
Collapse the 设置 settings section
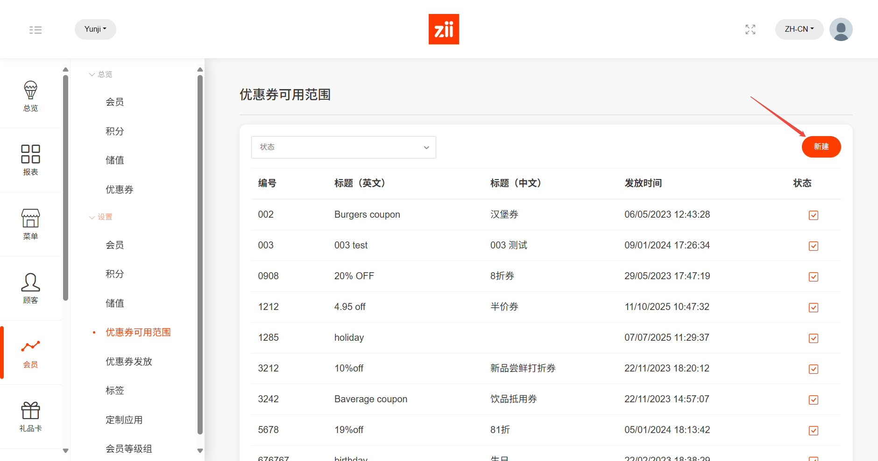pos(101,217)
